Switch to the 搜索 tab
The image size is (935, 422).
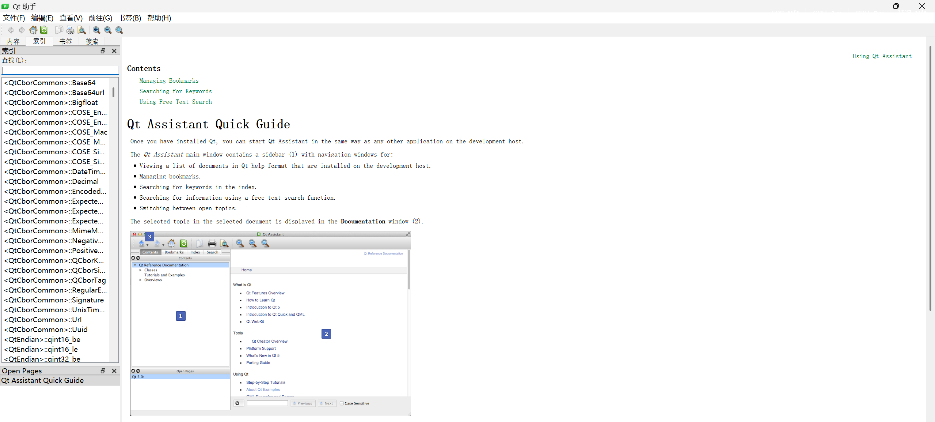(x=92, y=41)
